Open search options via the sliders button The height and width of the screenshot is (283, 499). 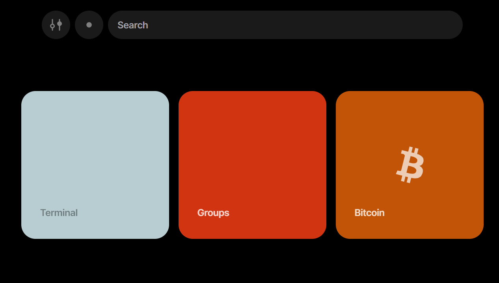pyautogui.click(x=56, y=24)
